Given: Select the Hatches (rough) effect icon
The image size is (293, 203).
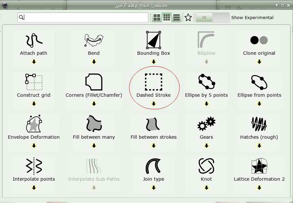Looking at the screenshot, I should [259, 124].
